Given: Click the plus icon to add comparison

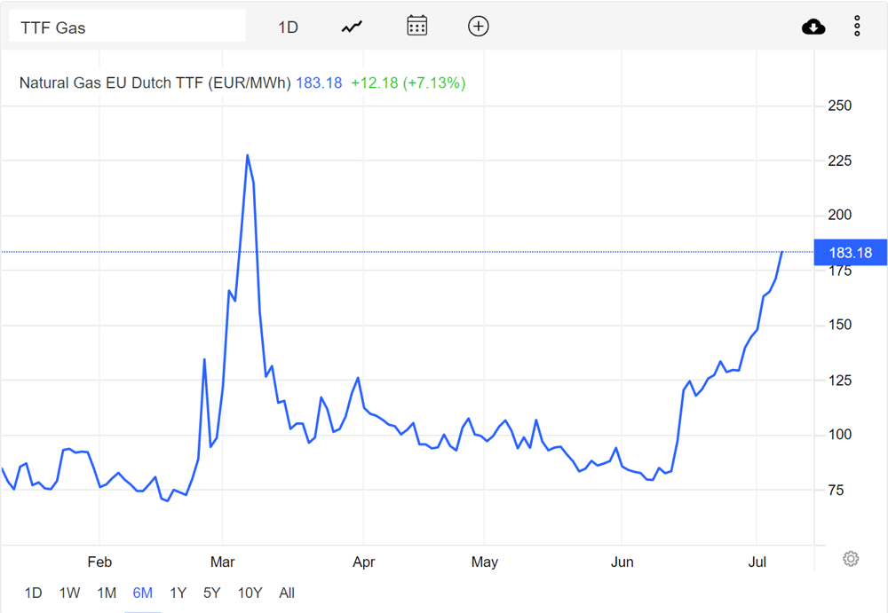Looking at the screenshot, I should click(x=479, y=26).
